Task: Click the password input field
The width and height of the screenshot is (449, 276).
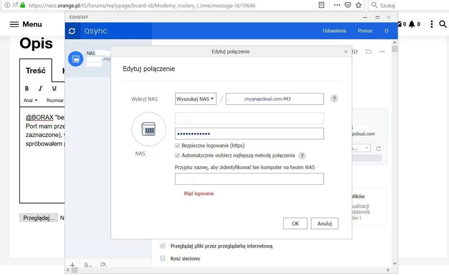Action: tap(249, 134)
